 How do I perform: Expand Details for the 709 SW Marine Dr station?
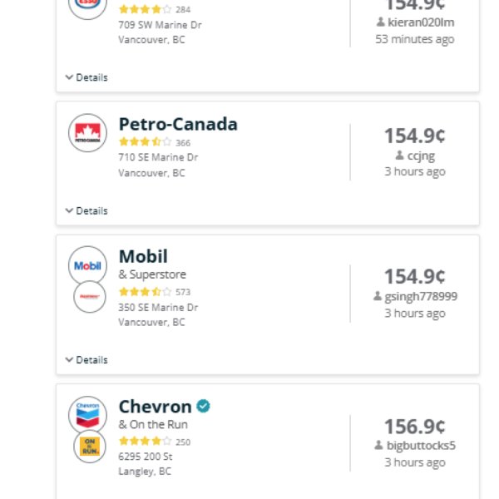click(x=86, y=77)
